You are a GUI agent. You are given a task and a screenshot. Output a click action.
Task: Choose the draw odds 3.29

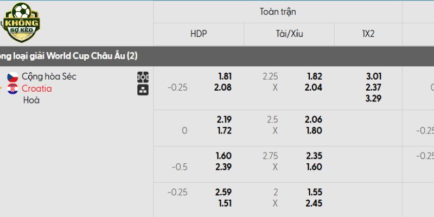[374, 98]
